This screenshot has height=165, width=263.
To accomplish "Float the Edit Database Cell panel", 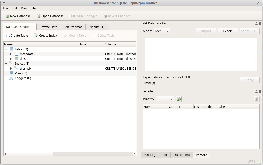I will [256, 23].
